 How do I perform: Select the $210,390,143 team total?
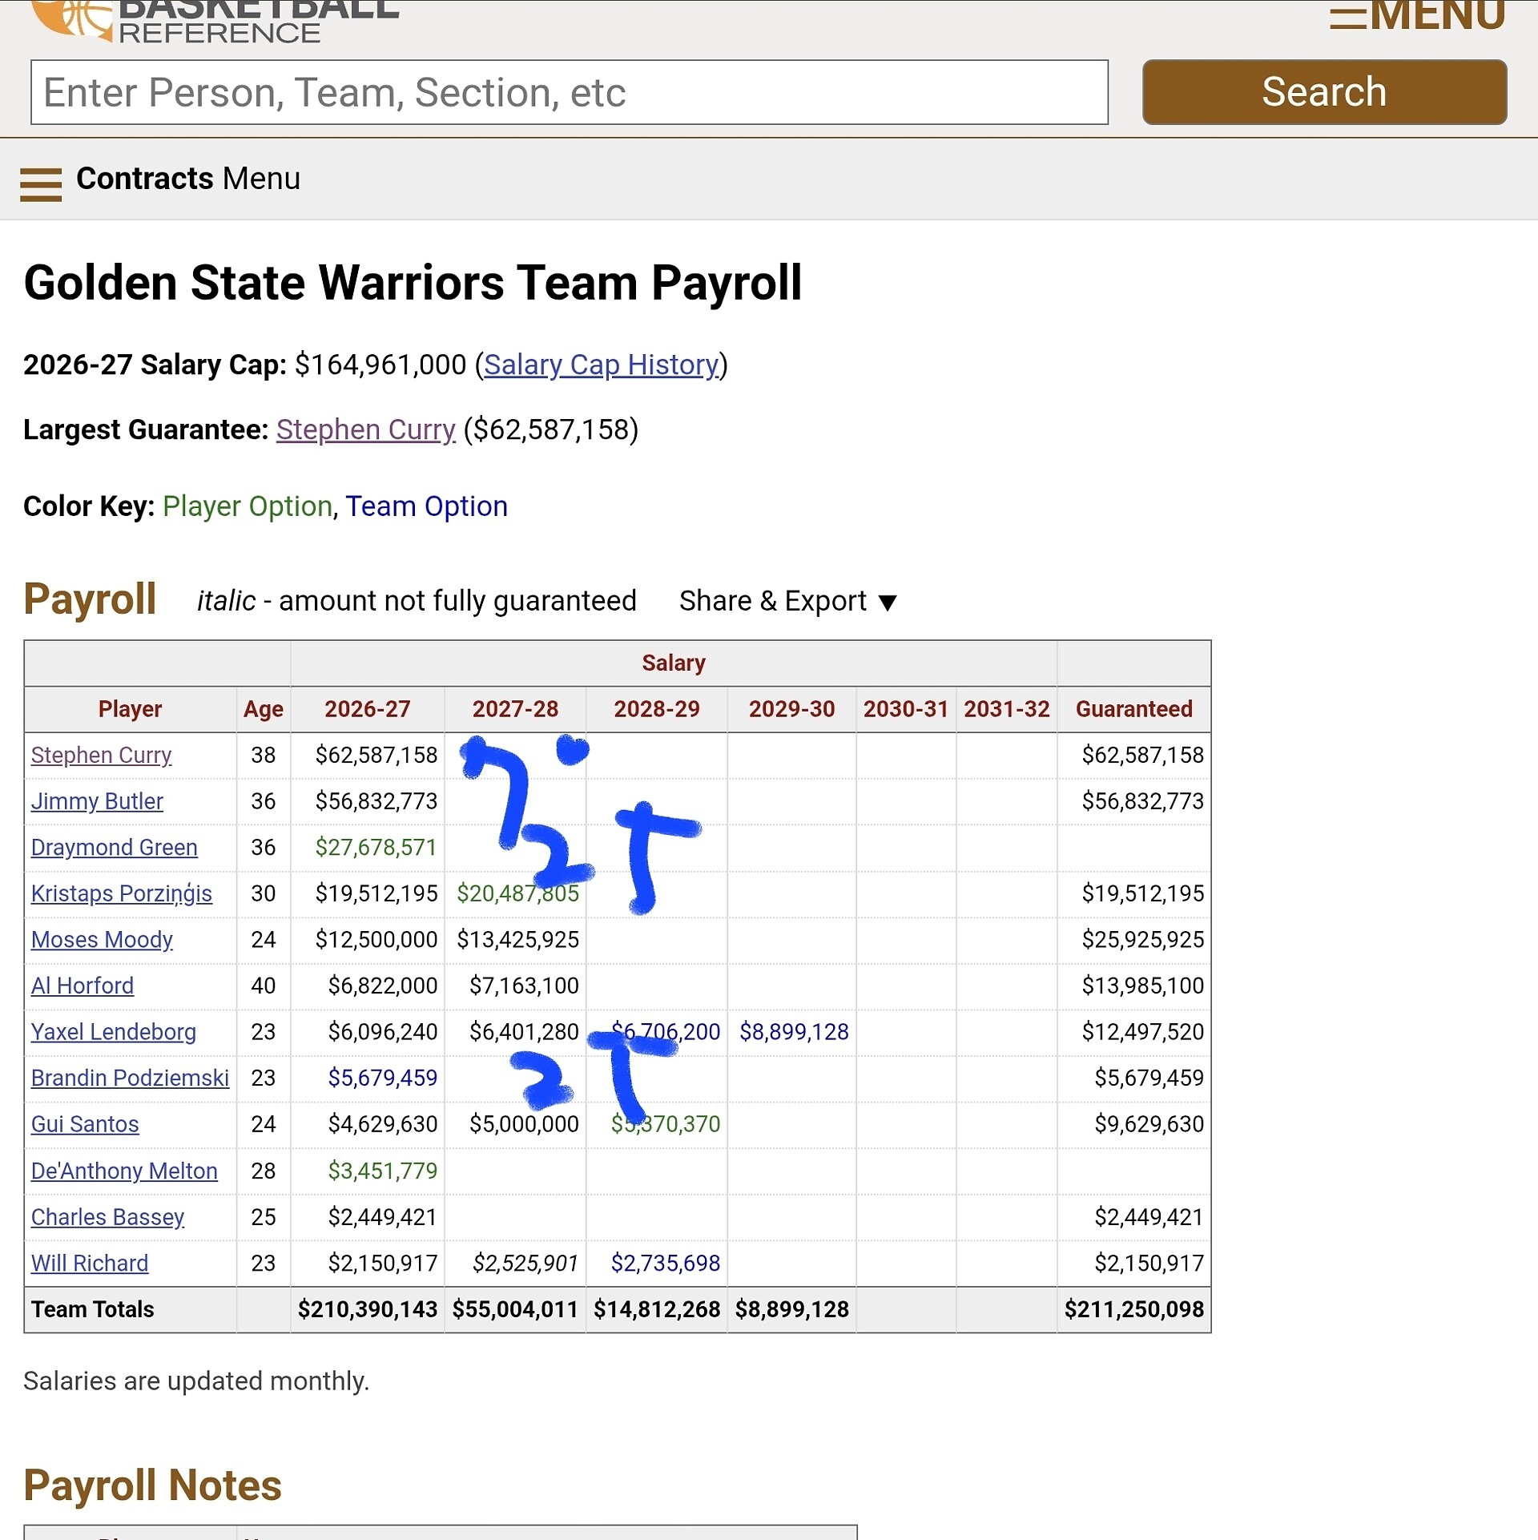(x=368, y=1309)
